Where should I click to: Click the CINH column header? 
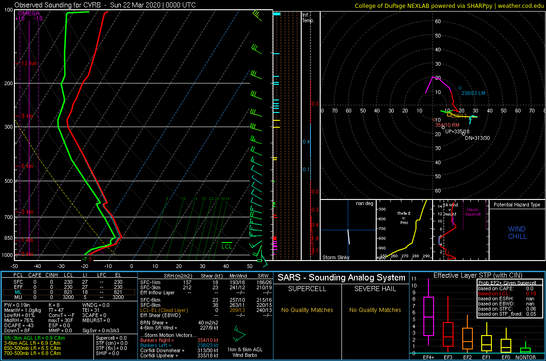(52, 275)
